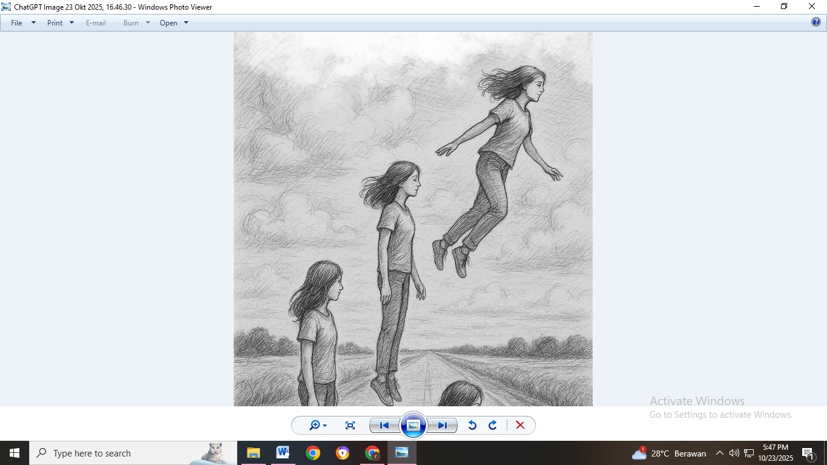The height and width of the screenshot is (465, 827).
Task: Open the network icon in the tray
Action: point(749,453)
